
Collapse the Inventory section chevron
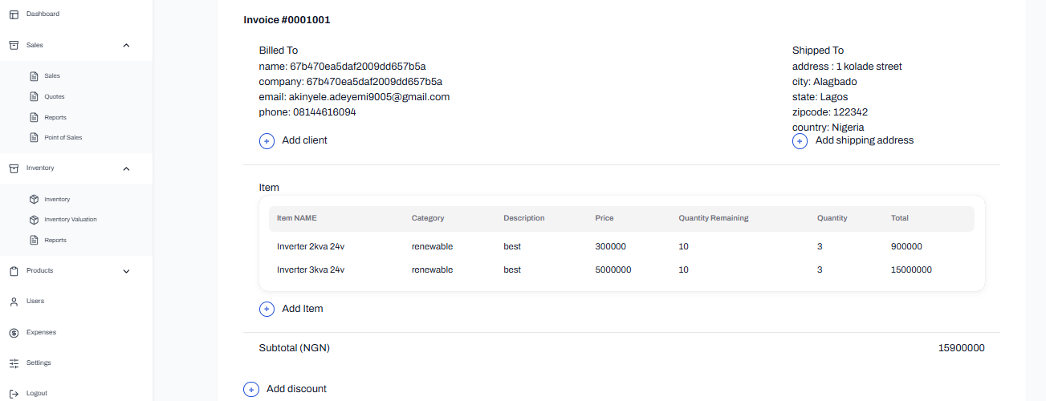pos(126,168)
